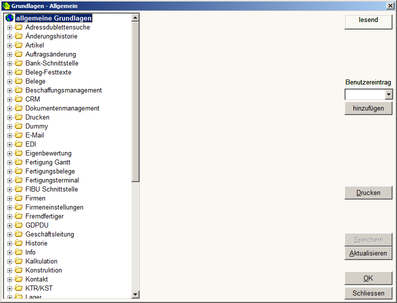Viewport: 397px width, 303px height.
Task: Click the Fertigungsbelege folder icon
Action: tap(18, 171)
